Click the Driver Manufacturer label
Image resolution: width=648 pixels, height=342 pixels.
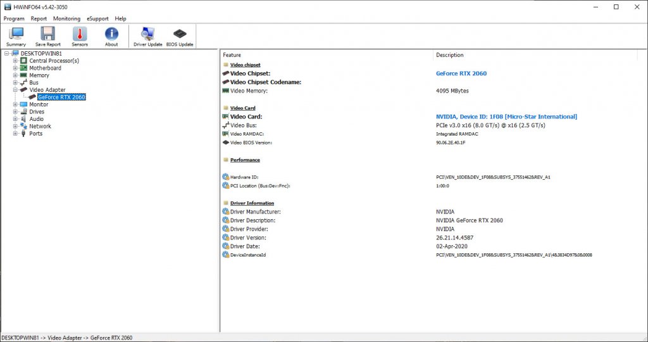pyautogui.click(x=256, y=212)
